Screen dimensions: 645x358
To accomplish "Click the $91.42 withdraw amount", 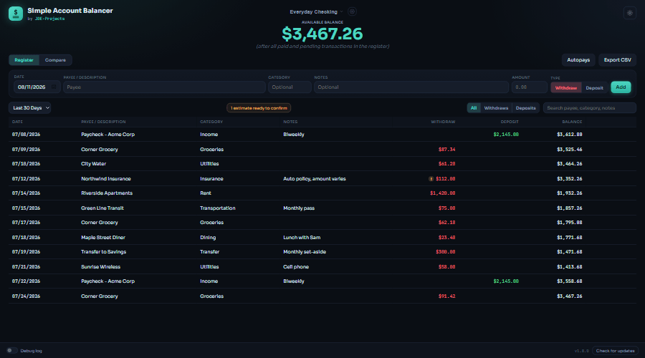I will pyautogui.click(x=446, y=296).
